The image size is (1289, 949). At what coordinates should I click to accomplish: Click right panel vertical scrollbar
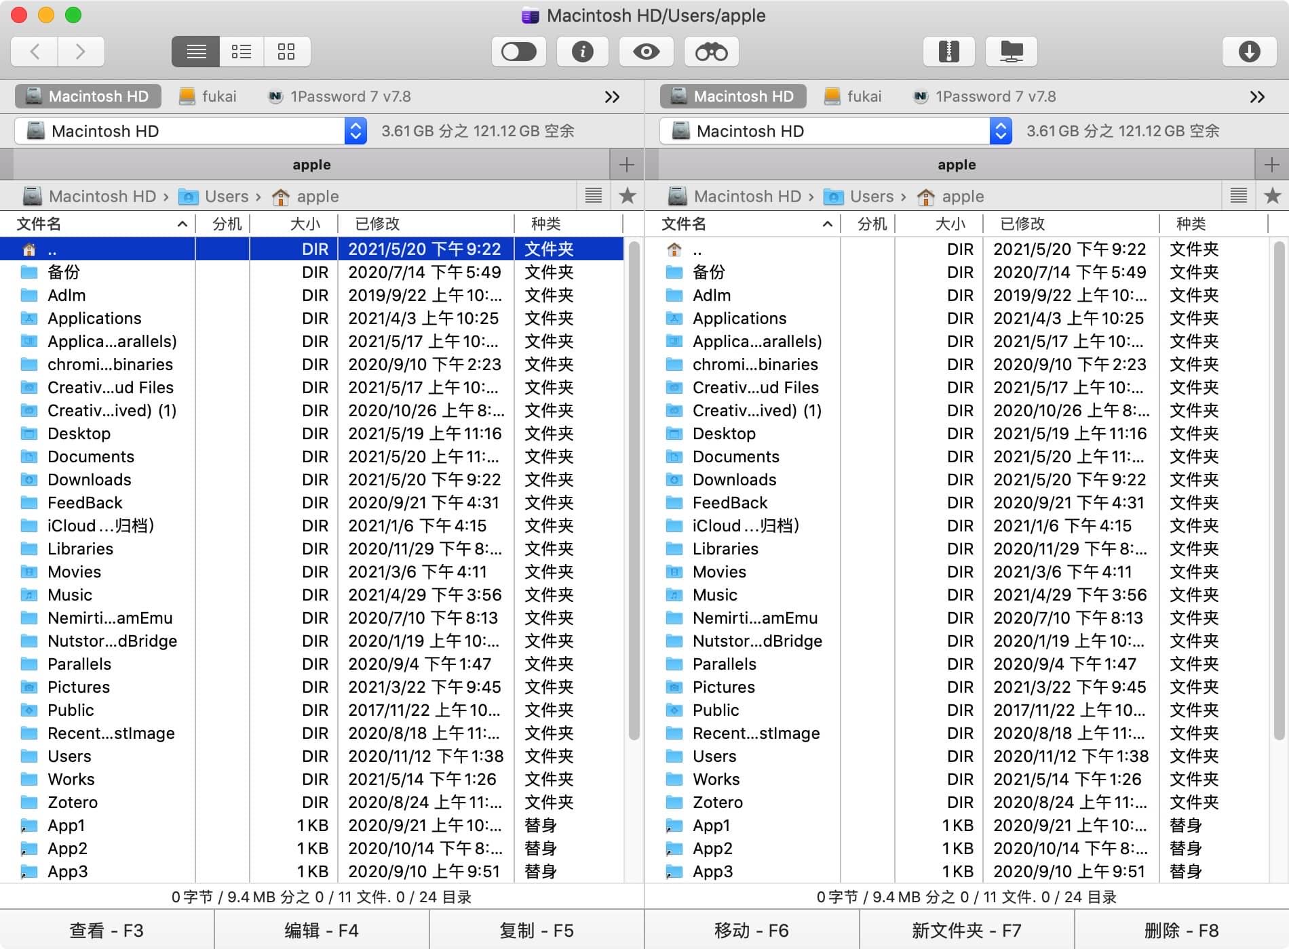(1280, 491)
